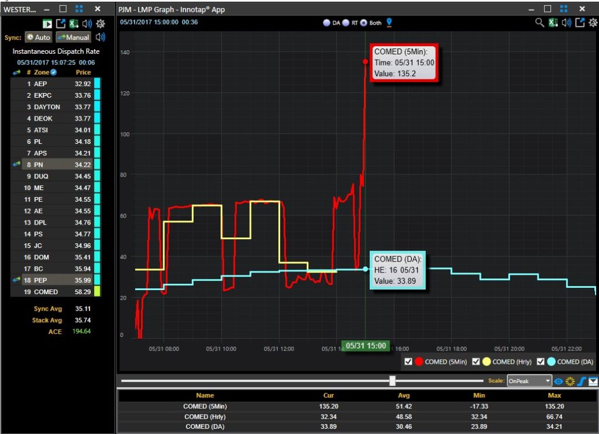The width and height of the screenshot is (599, 434).
Task: Select the DUQ zone row
Action: 56,176
